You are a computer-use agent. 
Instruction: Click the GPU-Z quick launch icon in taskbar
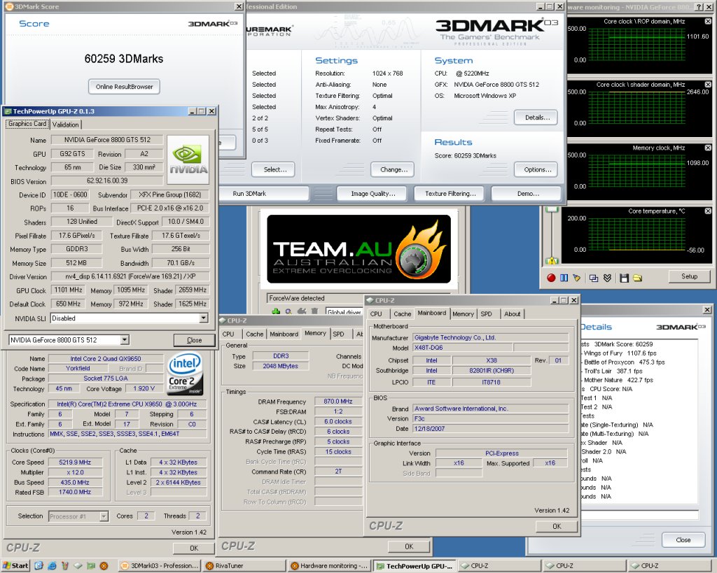click(91, 566)
